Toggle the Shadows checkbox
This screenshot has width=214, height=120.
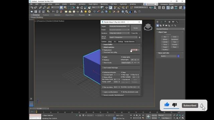point(103,60)
